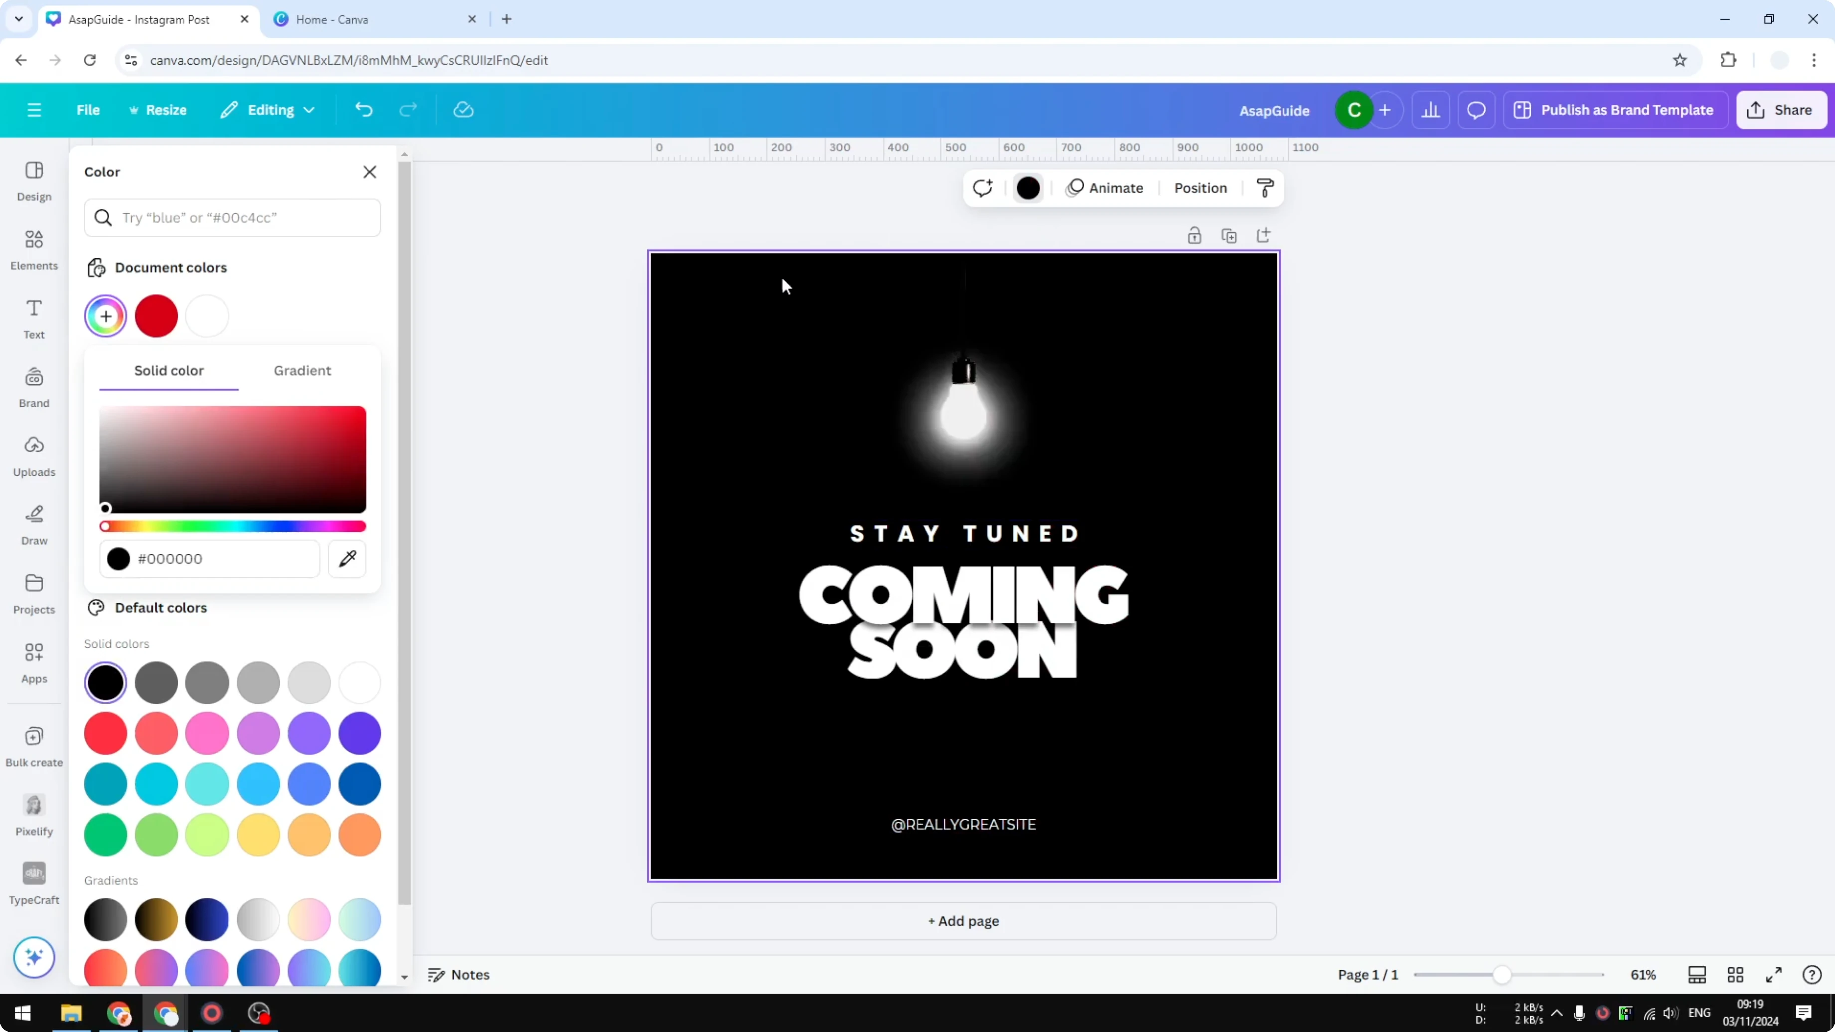
Task: Switch to the Solid color tab
Action: click(x=168, y=370)
